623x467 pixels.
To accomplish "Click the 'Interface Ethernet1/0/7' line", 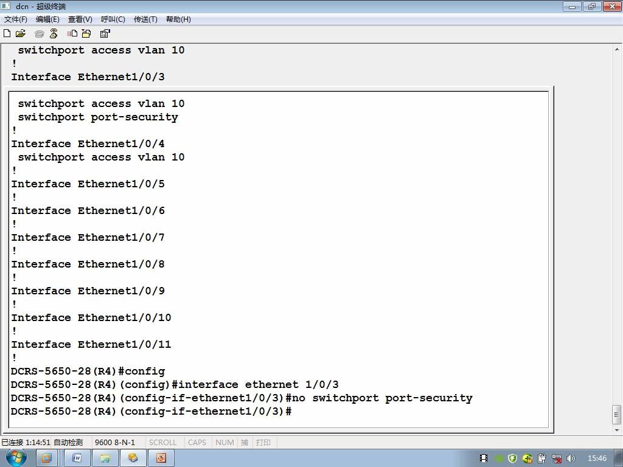I will click(88, 238).
